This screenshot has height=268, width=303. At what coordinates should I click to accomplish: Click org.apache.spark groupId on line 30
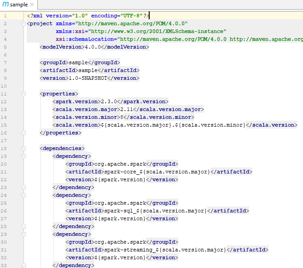click(120, 242)
